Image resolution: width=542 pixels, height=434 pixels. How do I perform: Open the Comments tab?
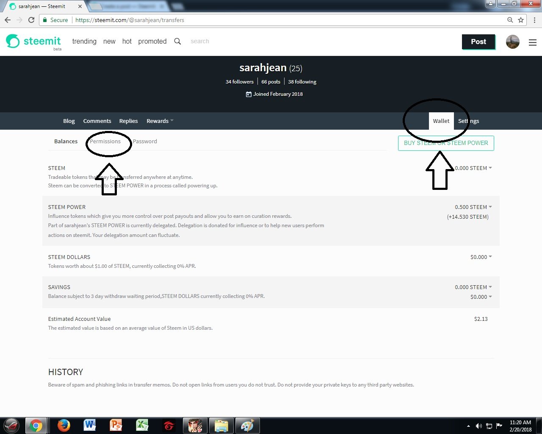click(x=97, y=121)
